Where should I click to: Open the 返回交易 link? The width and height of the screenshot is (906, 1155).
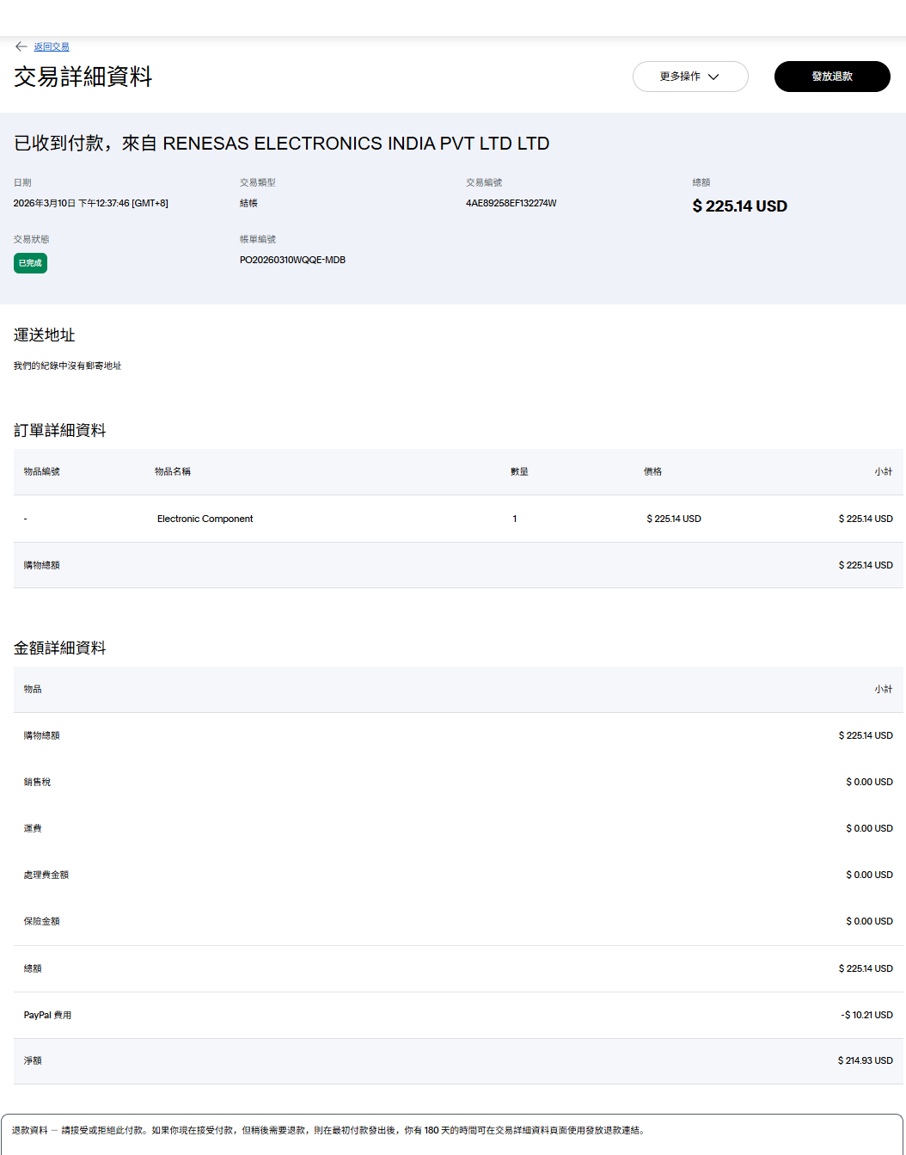pos(52,46)
